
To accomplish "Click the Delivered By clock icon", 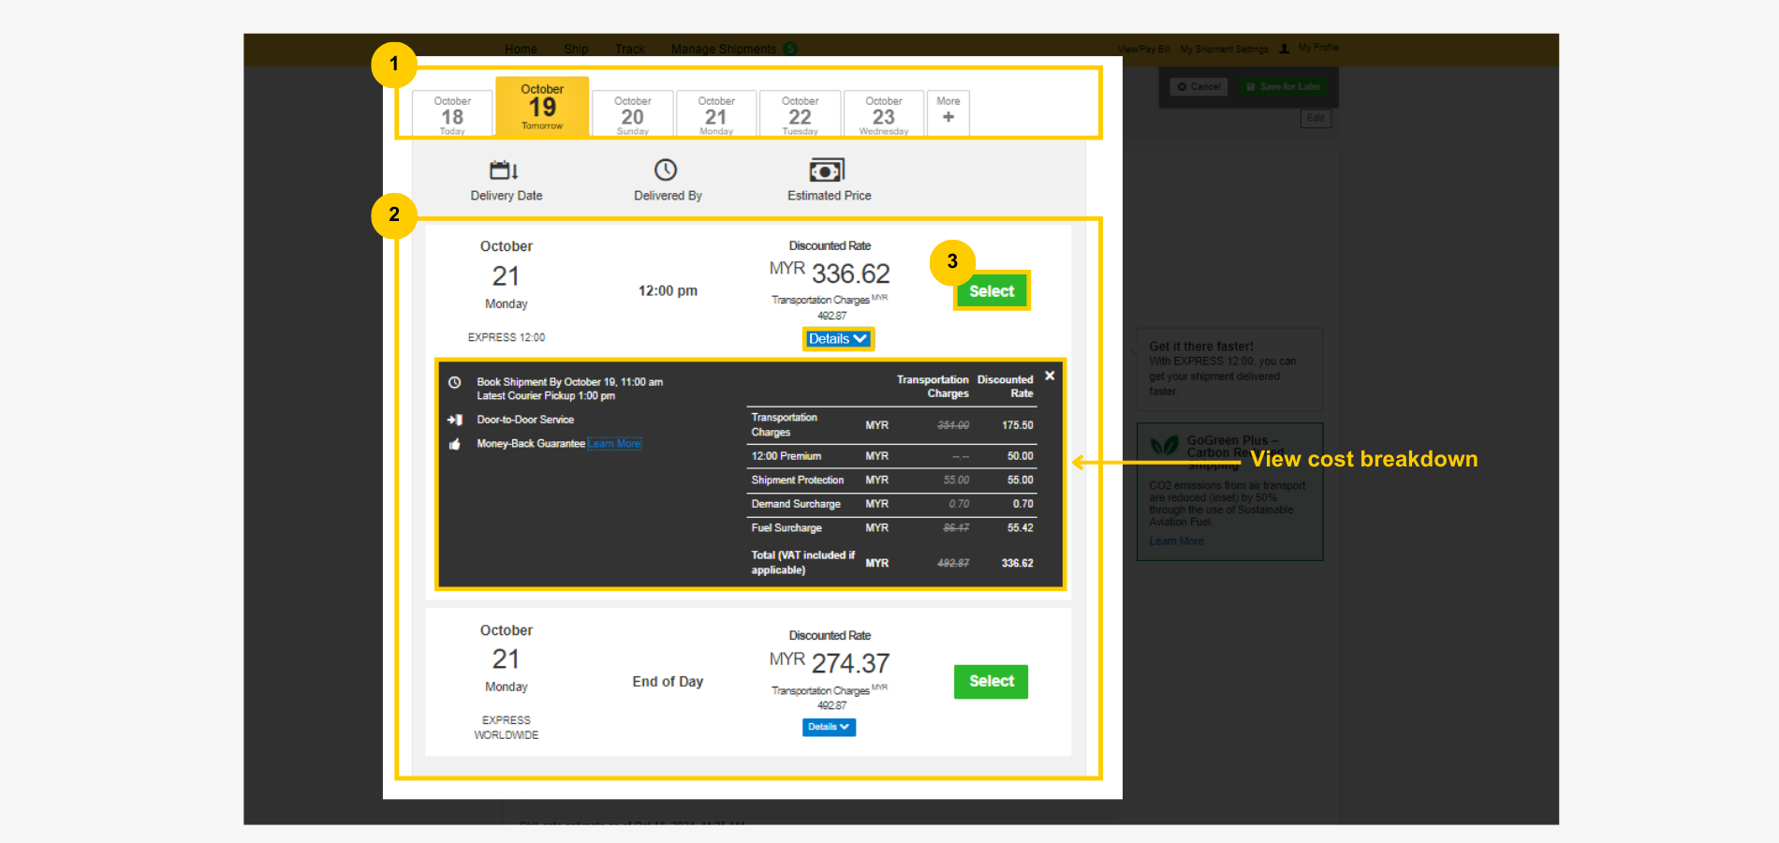I will (x=666, y=170).
